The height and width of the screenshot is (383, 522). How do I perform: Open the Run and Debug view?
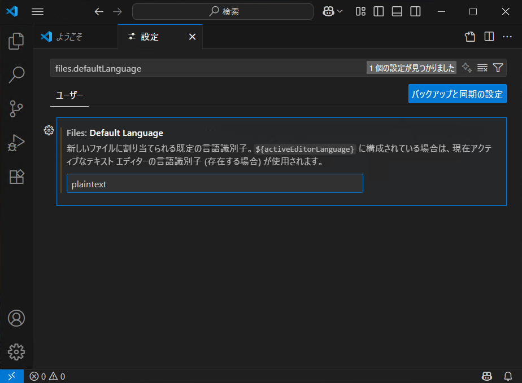tap(16, 143)
